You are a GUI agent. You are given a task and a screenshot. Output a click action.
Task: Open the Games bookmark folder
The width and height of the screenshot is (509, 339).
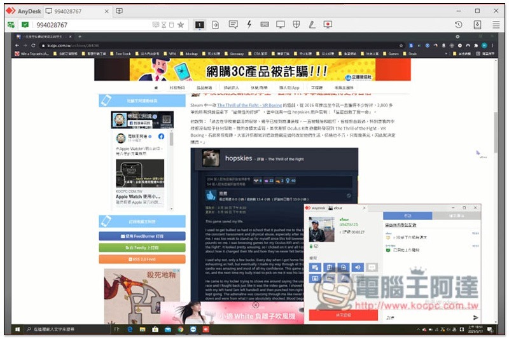pos(391,53)
